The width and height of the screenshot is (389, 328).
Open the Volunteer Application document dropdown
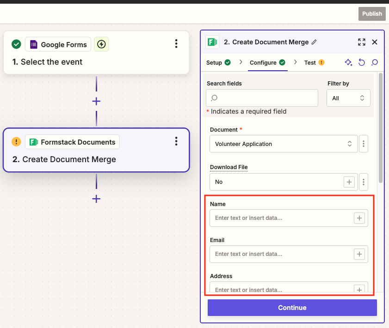coord(284,144)
